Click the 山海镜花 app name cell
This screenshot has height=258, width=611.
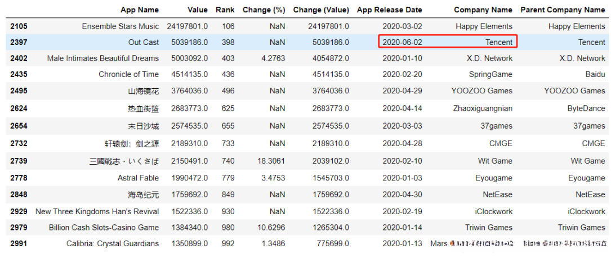pos(145,90)
